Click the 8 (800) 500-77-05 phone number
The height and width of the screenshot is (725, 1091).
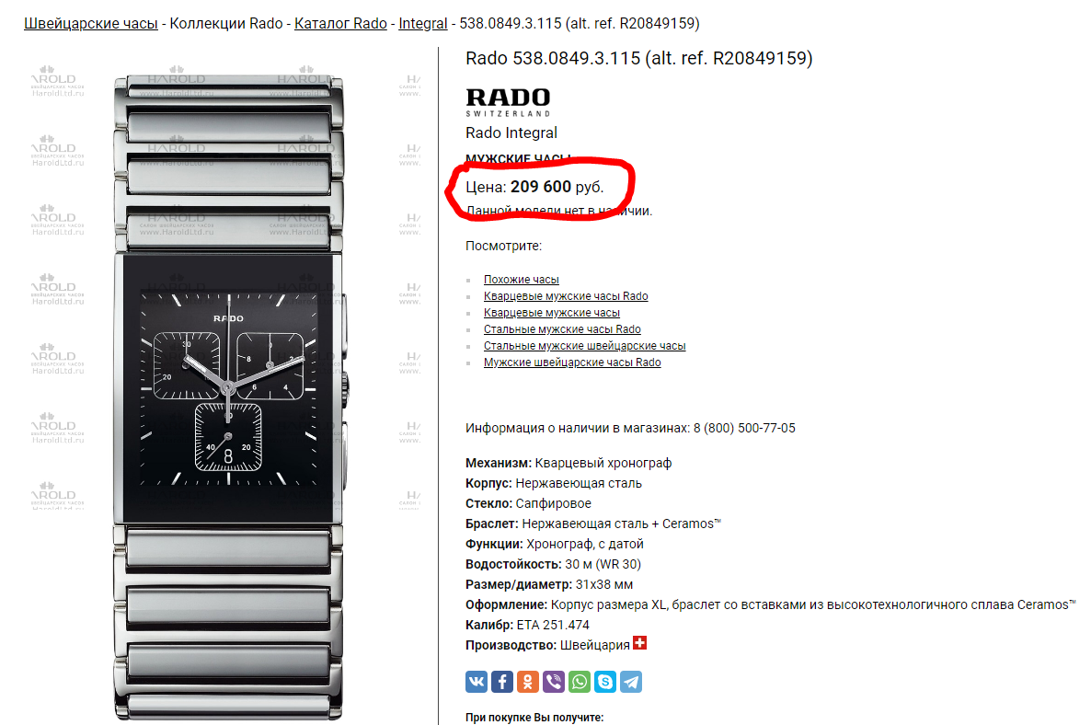coord(744,428)
